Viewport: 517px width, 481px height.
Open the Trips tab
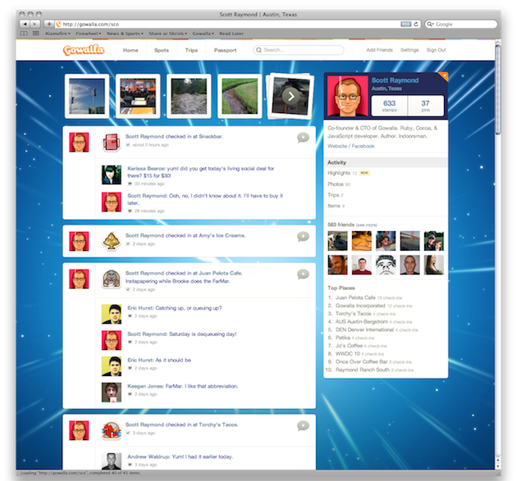tap(191, 50)
